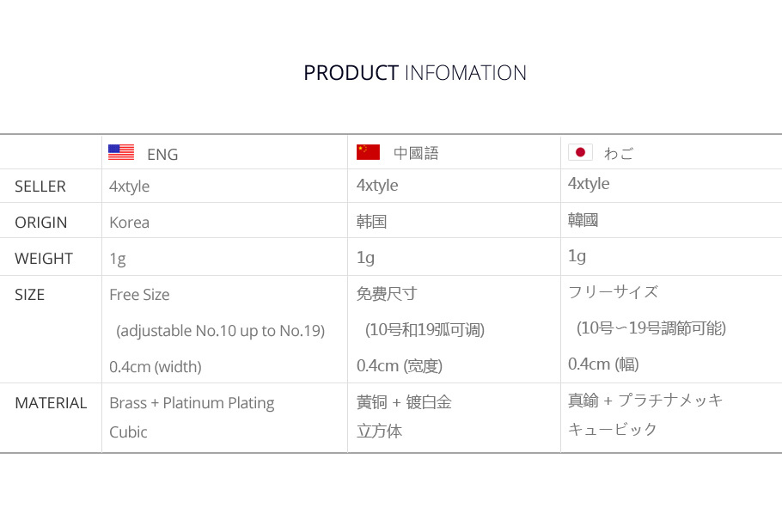Click the 0.4cm (width) text
This screenshot has height=514, width=782.
coord(156,367)
